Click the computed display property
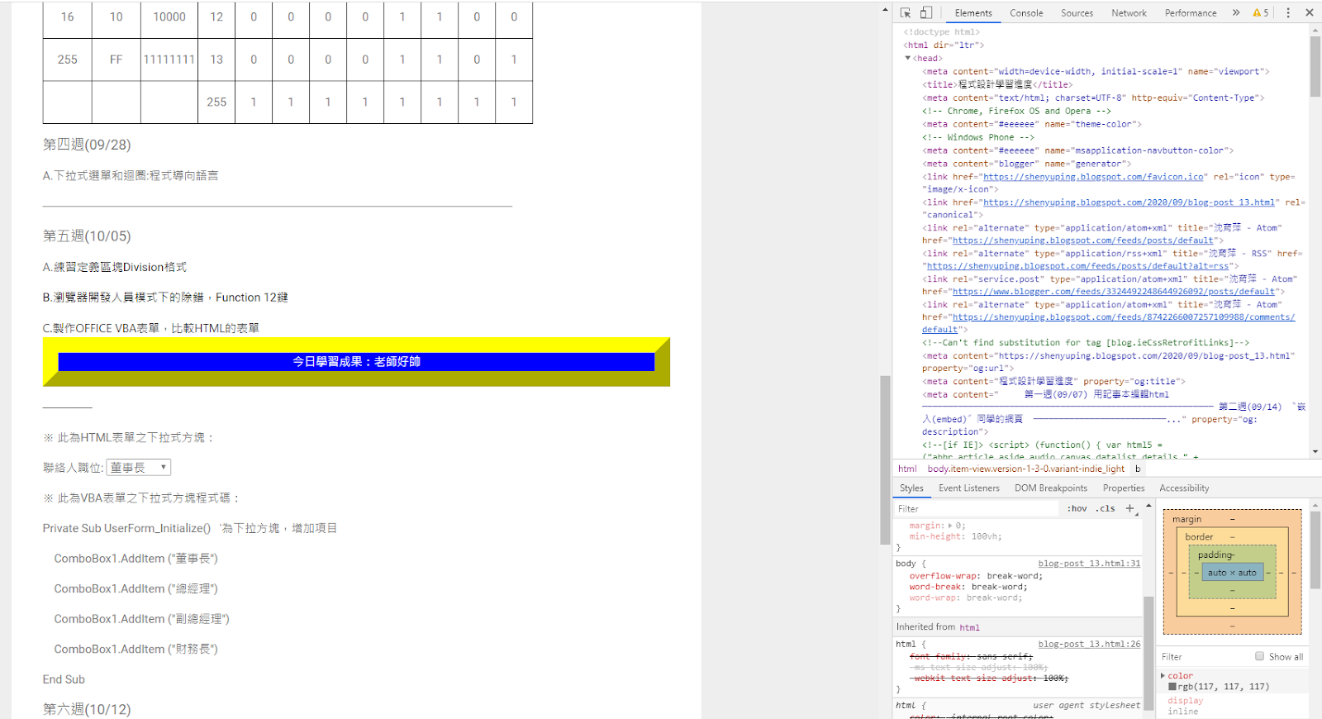This screenshot has height=719, width=1322. (1185, 701)
